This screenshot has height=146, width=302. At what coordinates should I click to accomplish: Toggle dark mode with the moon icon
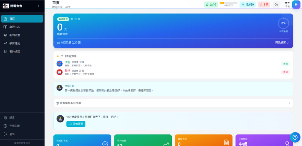[276, 5]
